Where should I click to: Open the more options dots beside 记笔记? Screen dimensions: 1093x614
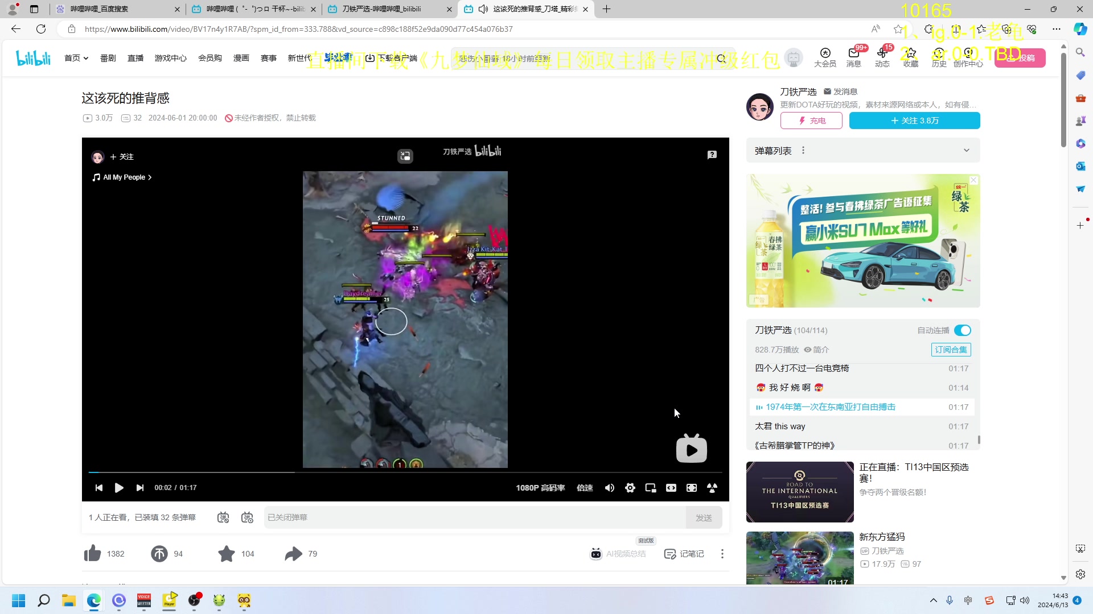(x=722, y=553)
